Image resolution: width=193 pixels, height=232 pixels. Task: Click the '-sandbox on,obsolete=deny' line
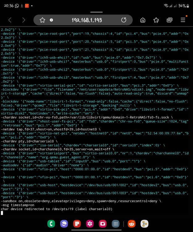81,201
